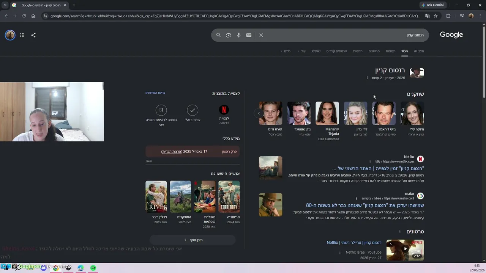Switch to the סרטונים videos tab
The height and width of the screenshot is (273, 486).
[374, 51]
